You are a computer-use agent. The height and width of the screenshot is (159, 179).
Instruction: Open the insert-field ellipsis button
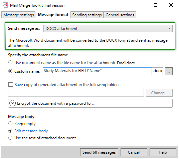coord(169,71)
